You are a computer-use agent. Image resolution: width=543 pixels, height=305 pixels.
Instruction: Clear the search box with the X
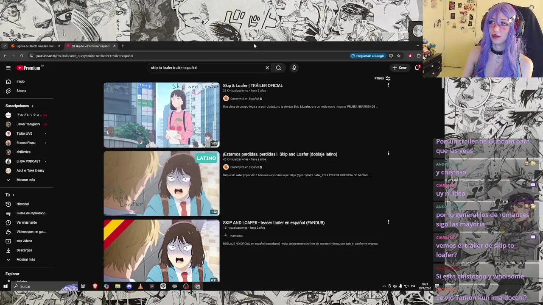pos(267,68)
